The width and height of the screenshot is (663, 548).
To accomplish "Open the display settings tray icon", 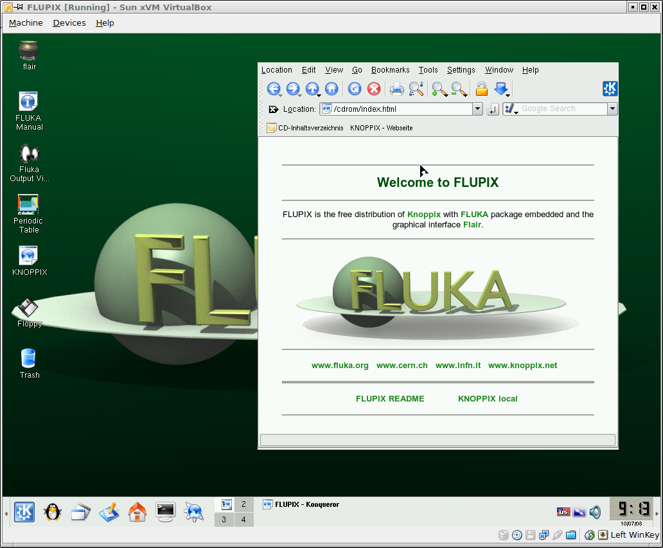I will point(579,512).
